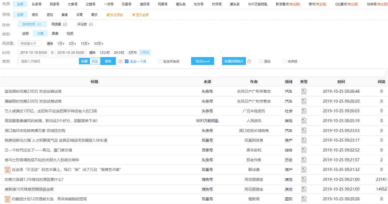Viewport: 388px width, 204px height.
Task: Open article 白银大涨超1.3%背后的原因是什么?
Action: click(34, 179)
